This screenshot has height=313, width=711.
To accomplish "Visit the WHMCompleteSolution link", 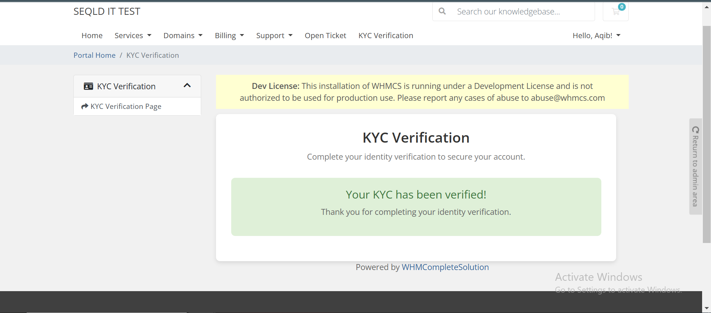I will click(445, 267).
